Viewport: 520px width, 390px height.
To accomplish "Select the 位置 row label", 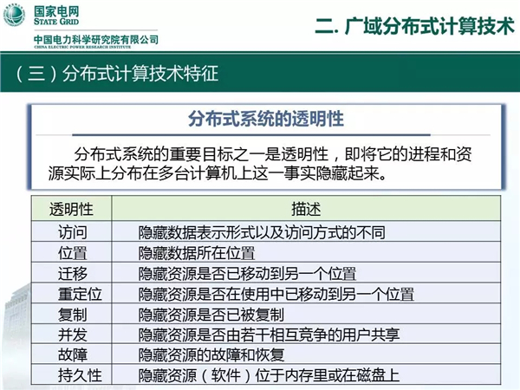I will 72,253.
